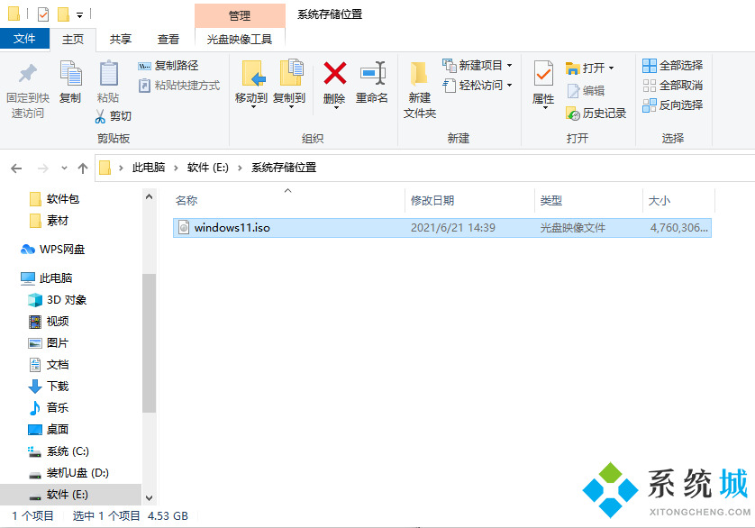
Task: Click the Up one level arrow
Action: [x=83, y=168]
